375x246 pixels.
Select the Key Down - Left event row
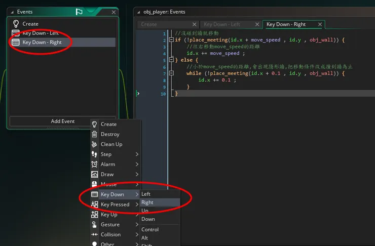pos(63,33)
